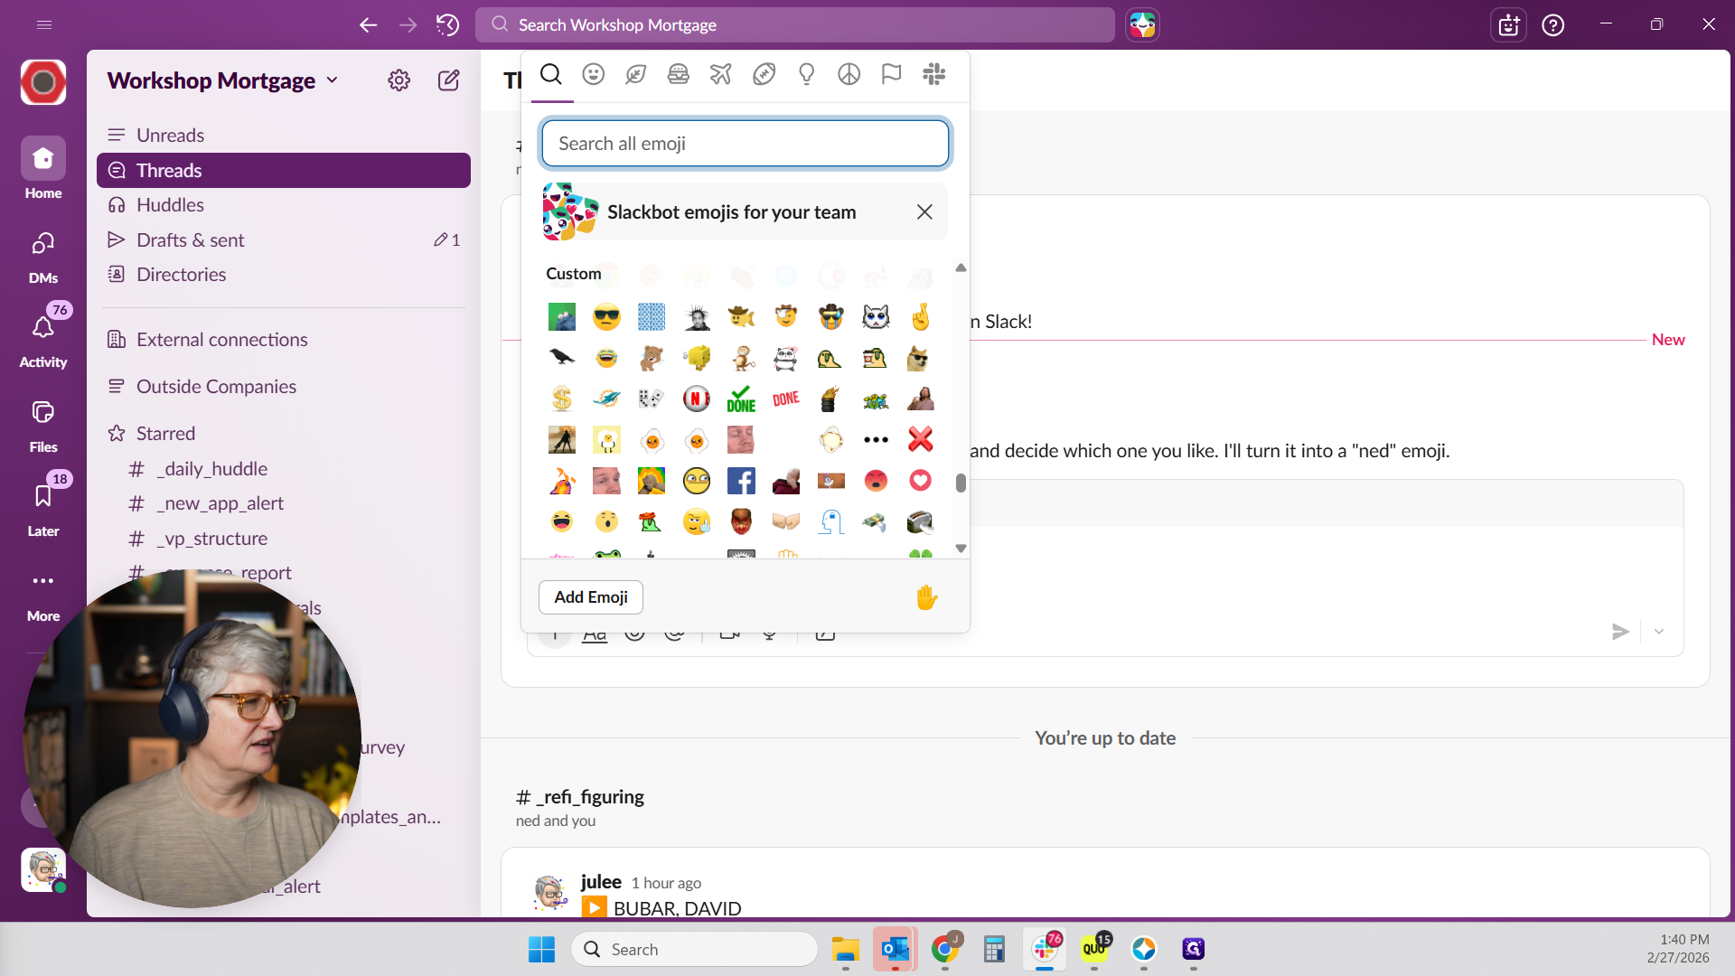Open the send options chevron next to send
This screenshot has height=976, width=1735.
[1659, 632]
